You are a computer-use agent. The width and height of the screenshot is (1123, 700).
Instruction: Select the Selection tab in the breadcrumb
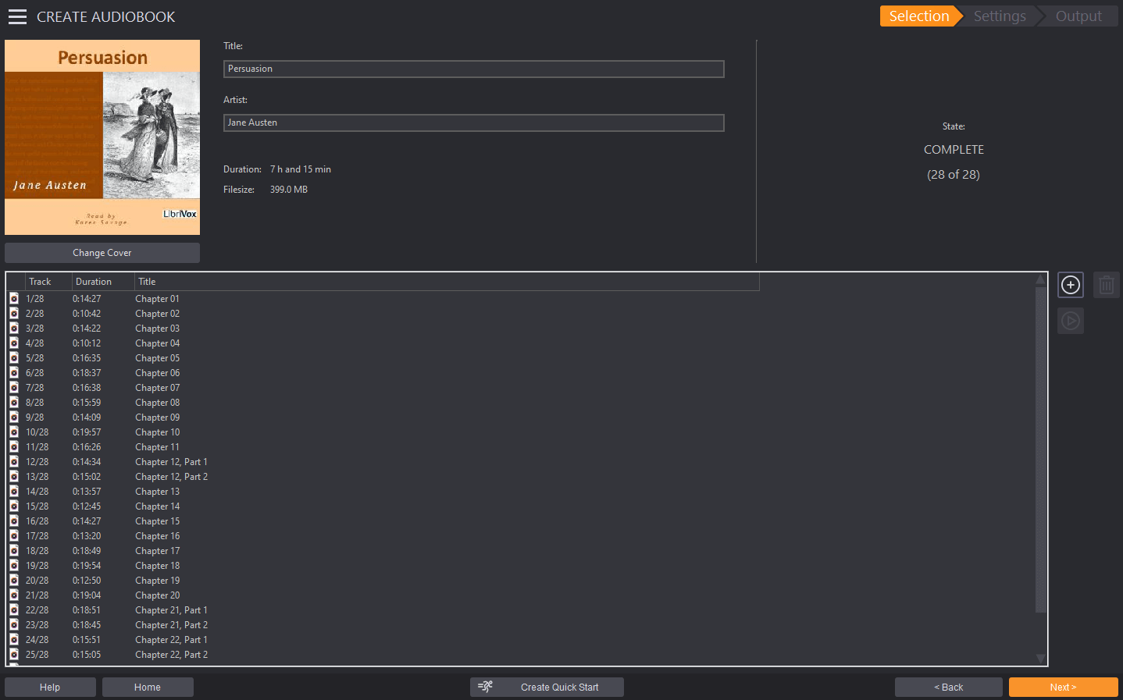(x=919, y=16)
